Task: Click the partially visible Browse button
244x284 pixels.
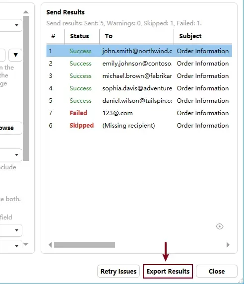Action: (11, 128)
